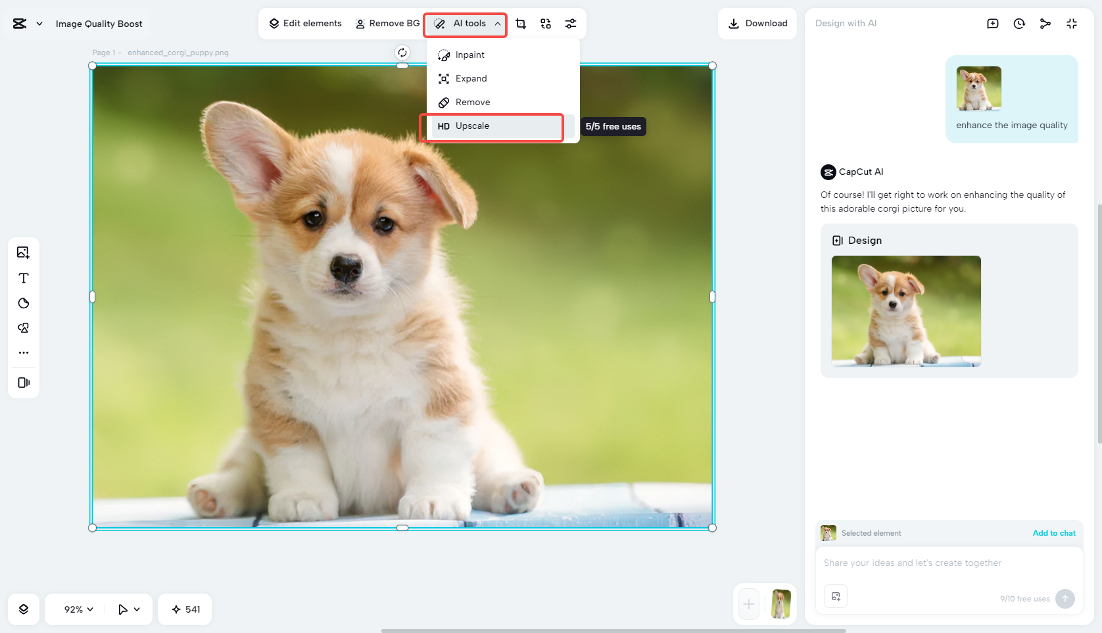
Task: Click Add to chat link
Action: click(1054, 533)
